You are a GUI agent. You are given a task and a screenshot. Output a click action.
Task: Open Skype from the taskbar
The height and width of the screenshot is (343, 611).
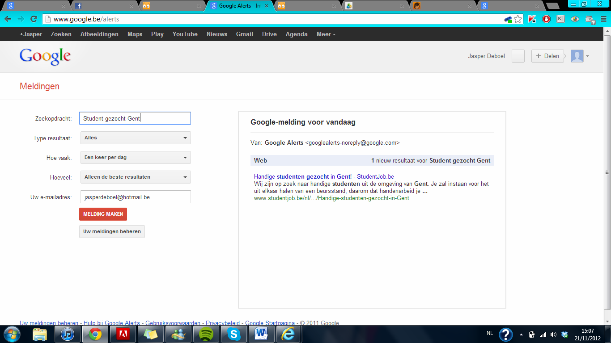[x=233, y=334]
